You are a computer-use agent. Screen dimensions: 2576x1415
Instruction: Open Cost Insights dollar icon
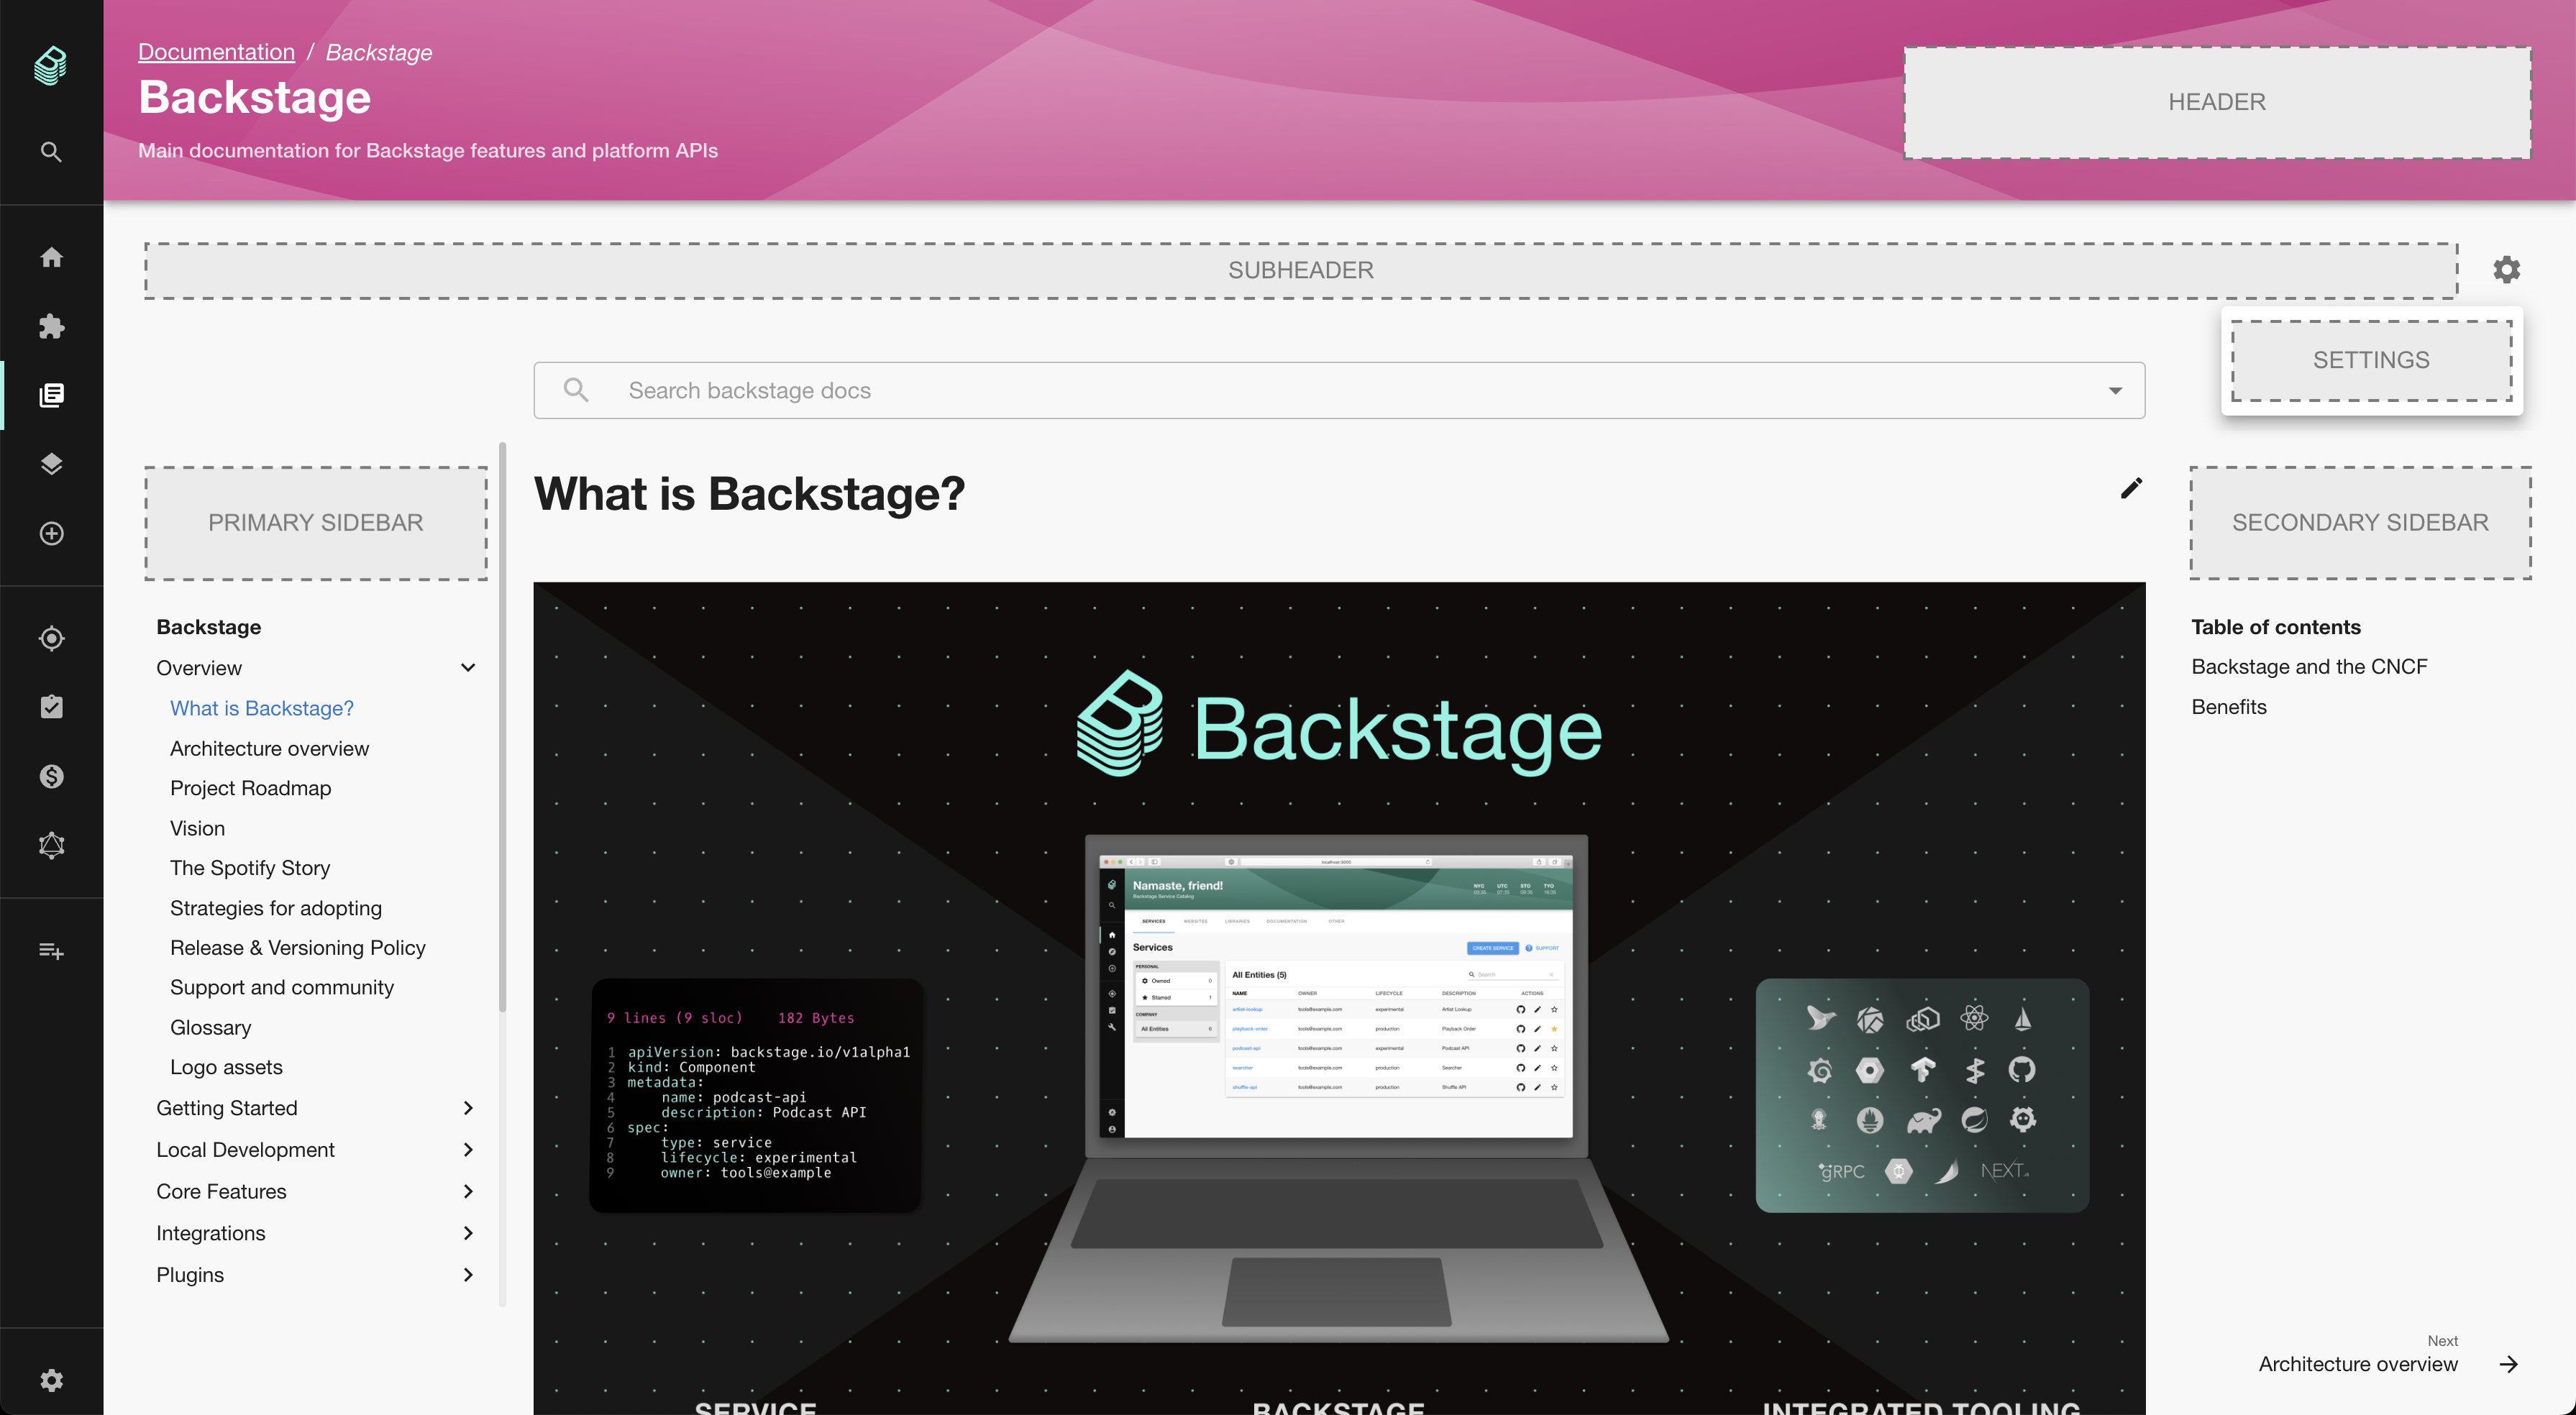(51, 776)
